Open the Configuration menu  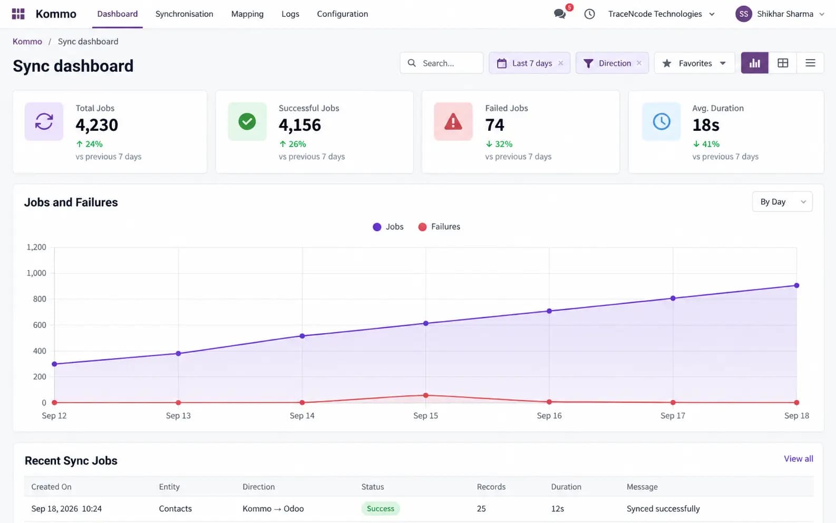click(x=343, y=14)
